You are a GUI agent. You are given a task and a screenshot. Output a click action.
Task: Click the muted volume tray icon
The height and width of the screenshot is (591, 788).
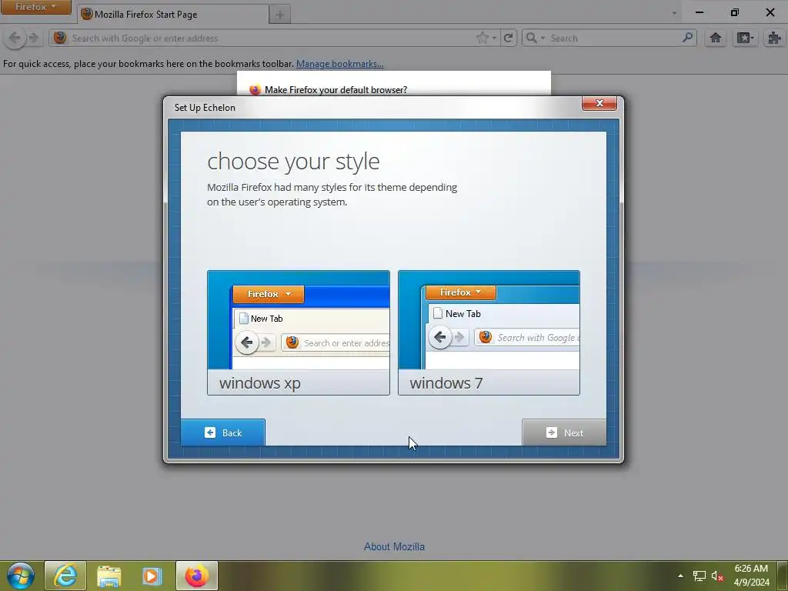click(717, 576)
